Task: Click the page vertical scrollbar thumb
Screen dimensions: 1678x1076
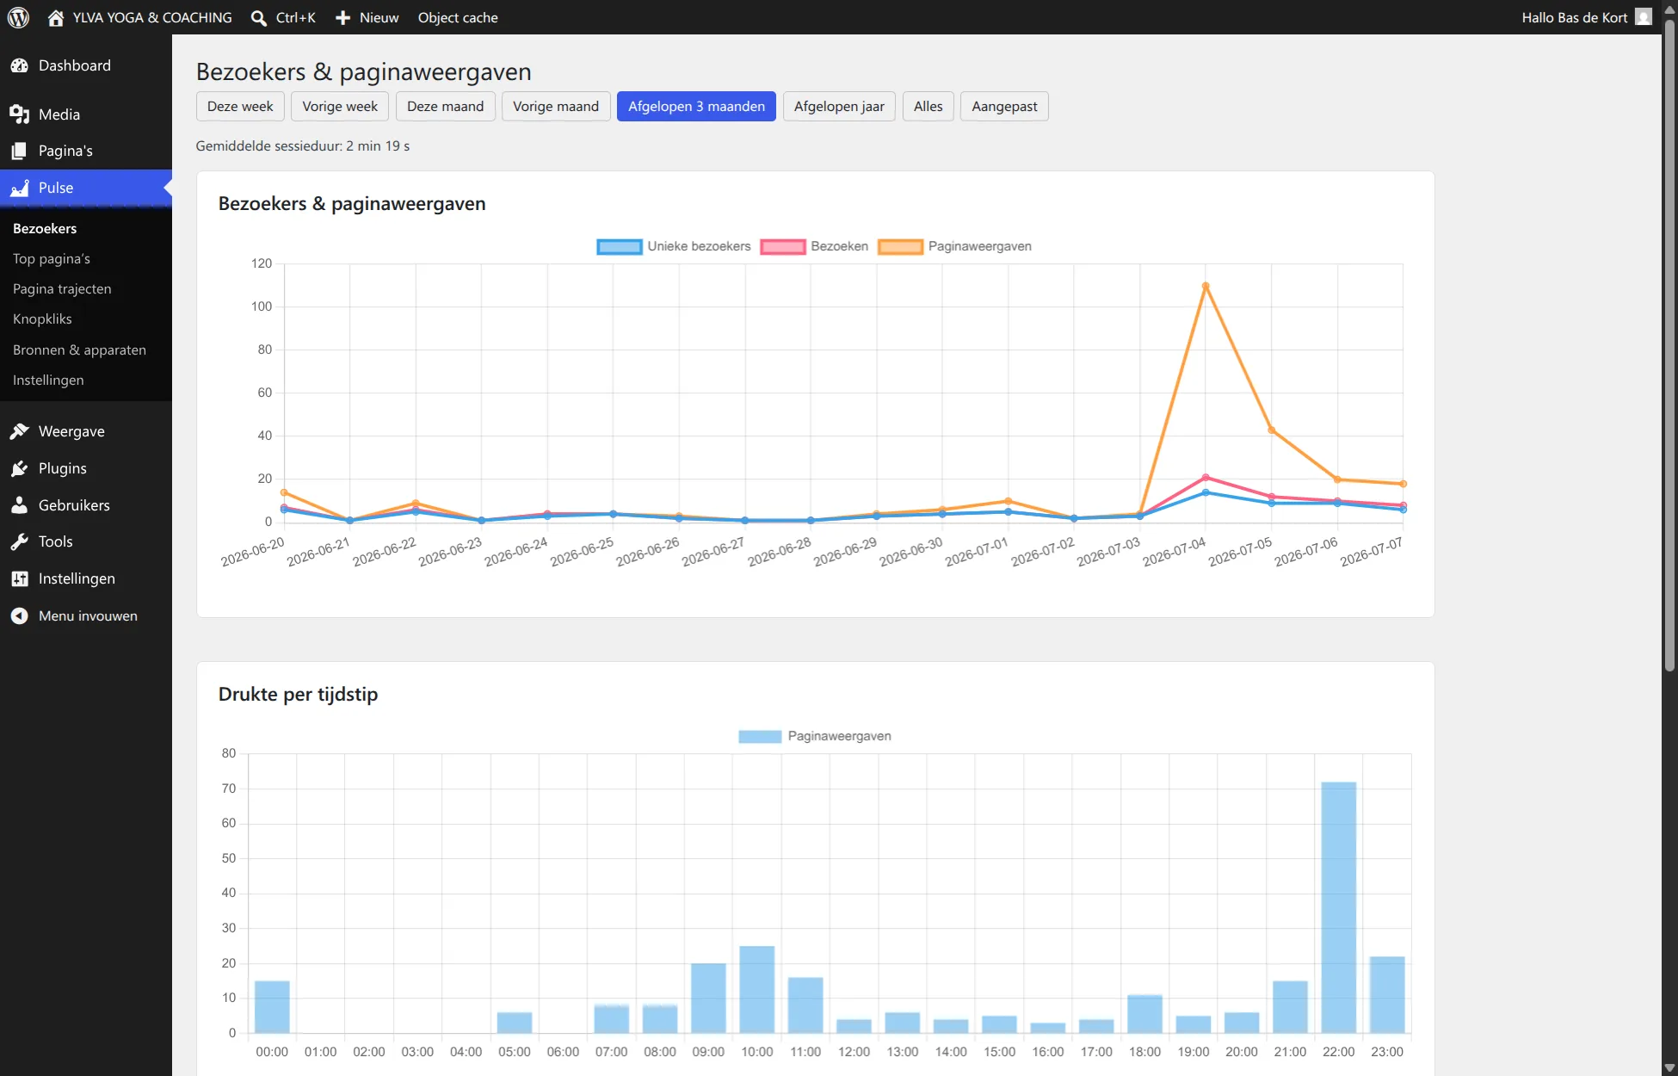Action: (1669, 344)
